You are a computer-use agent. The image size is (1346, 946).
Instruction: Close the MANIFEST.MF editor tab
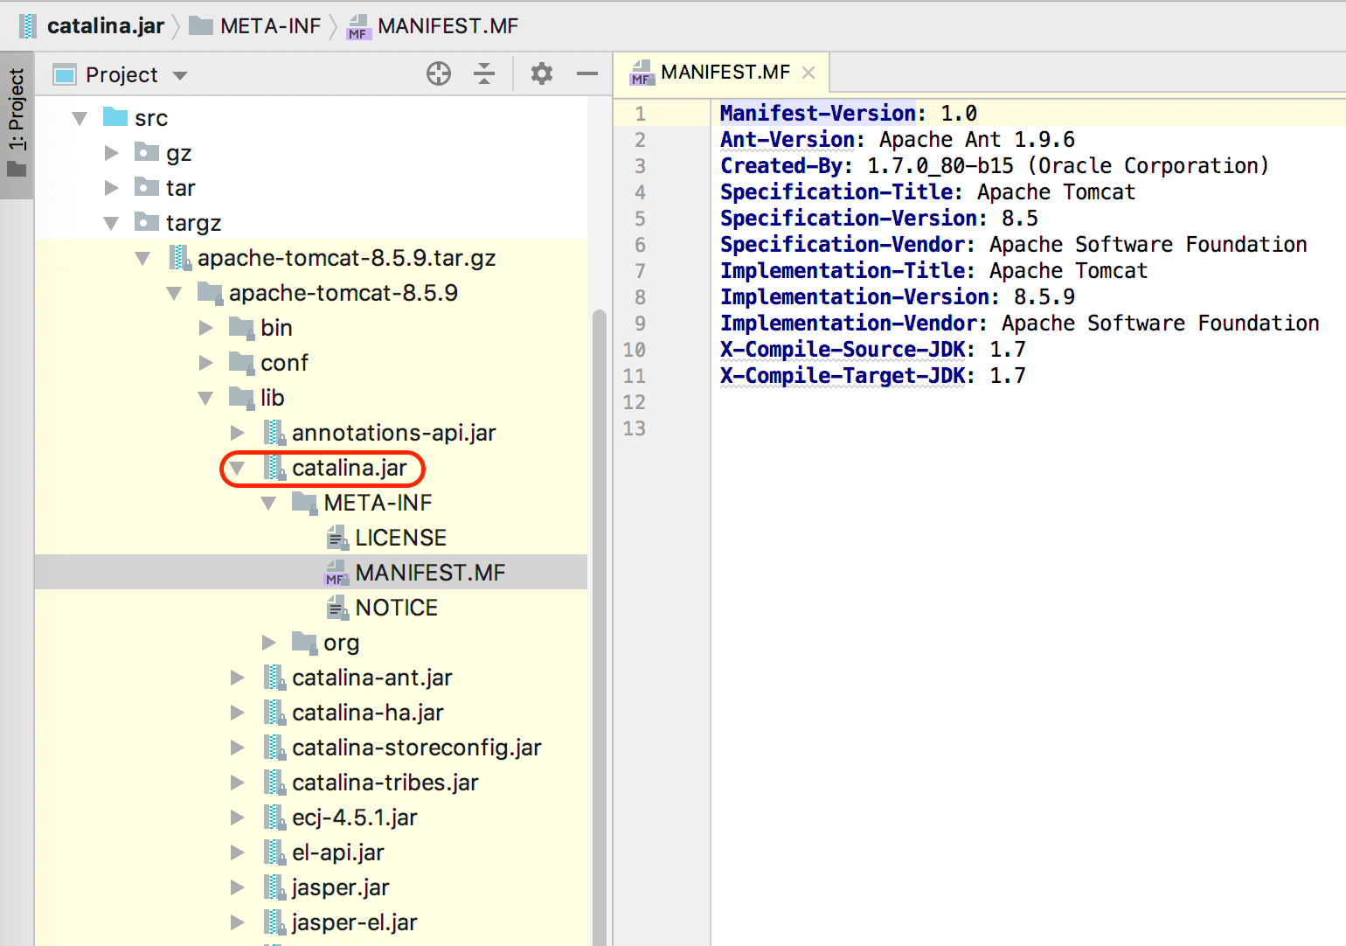808,73
